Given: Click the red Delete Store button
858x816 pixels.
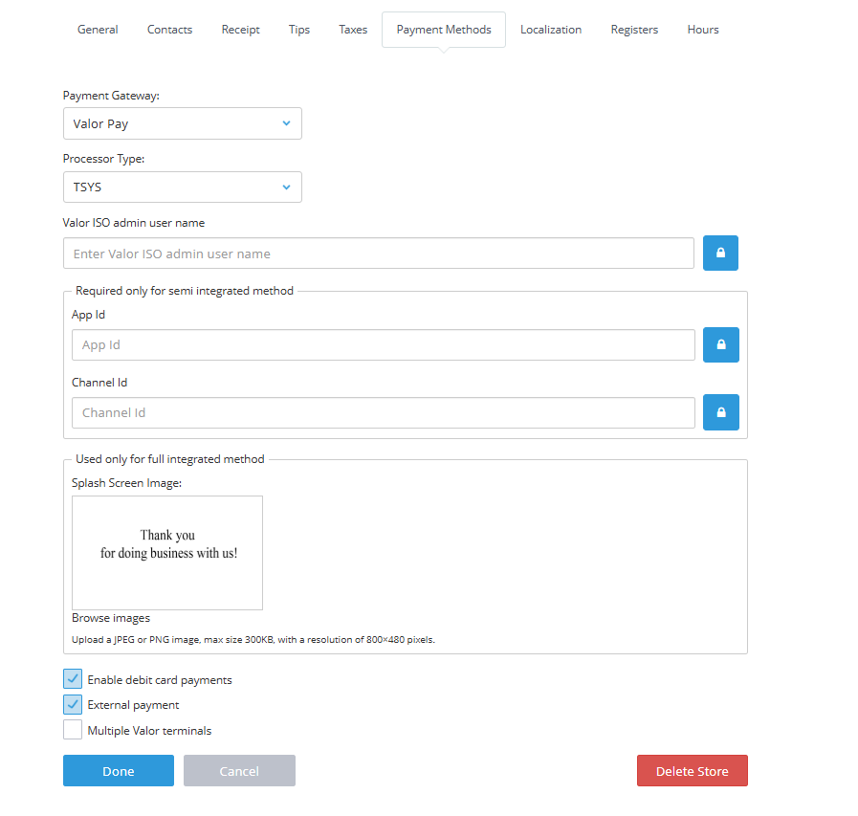Looking at the screenshot, I should [x=692, y=771].
